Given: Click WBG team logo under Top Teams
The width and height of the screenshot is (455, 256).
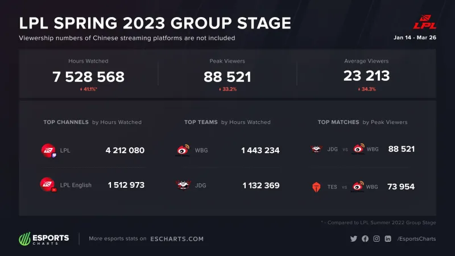Looking at the screenshot, I should point(183,150).
